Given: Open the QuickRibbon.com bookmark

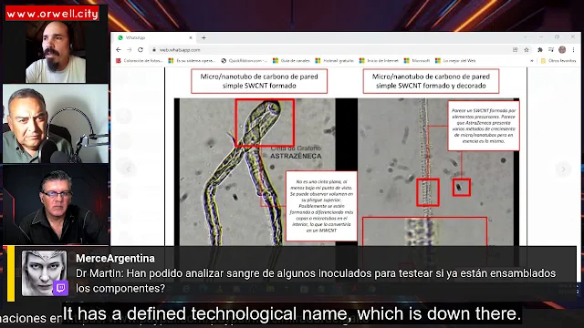Looking at the screenshot, I should point(245,61).
